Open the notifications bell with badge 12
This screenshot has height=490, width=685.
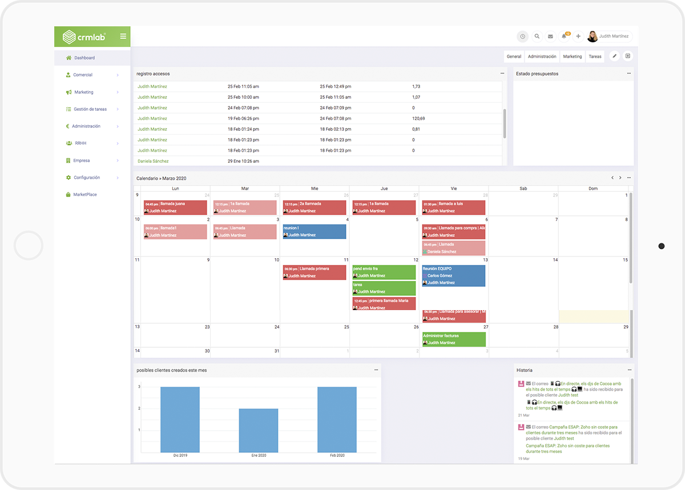pyautogui.click(x=565, y=36)
